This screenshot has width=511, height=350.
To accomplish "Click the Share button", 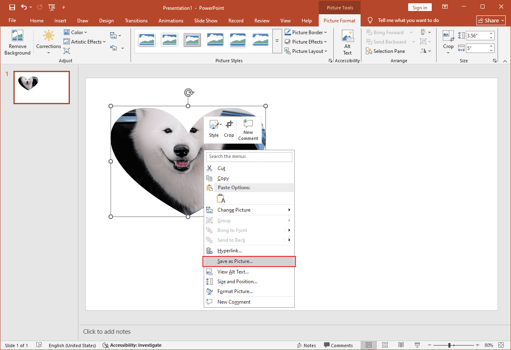I will (491, 20).
